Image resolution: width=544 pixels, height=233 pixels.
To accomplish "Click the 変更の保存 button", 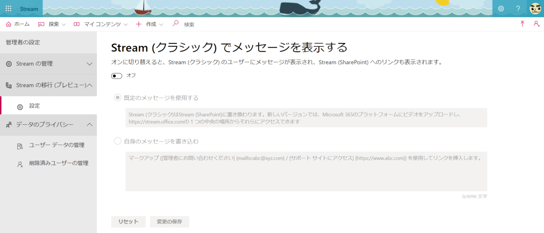I will [170, 222].
